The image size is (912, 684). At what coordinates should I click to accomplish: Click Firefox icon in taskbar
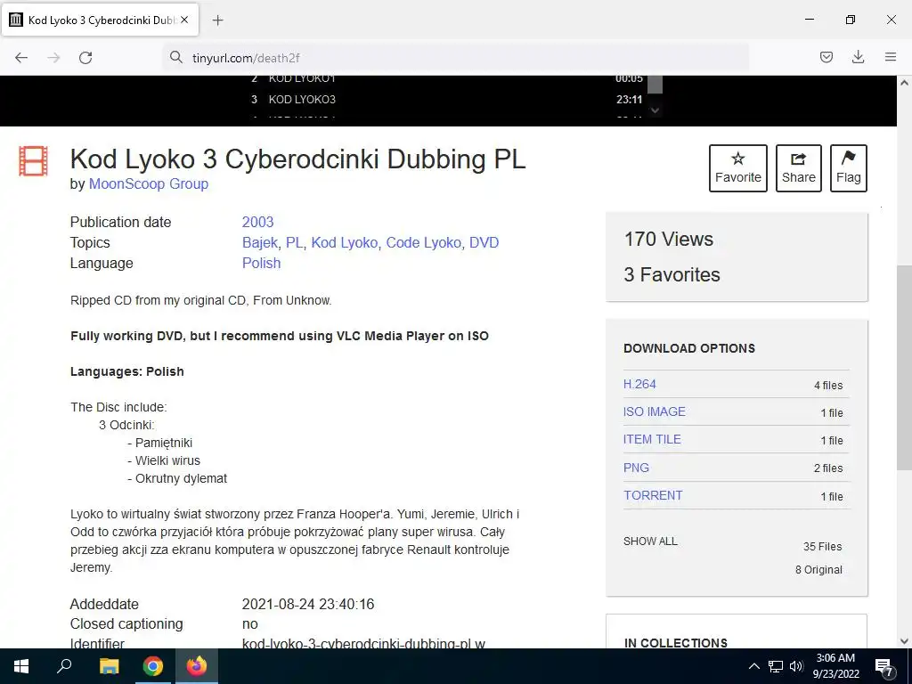[x=197, y=666]
